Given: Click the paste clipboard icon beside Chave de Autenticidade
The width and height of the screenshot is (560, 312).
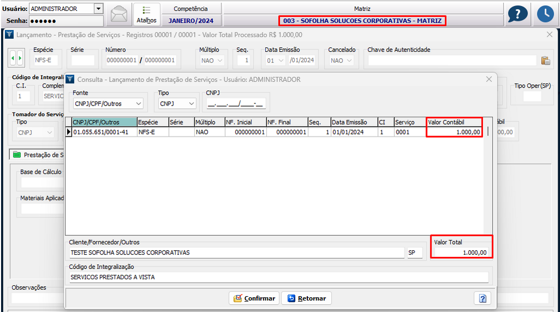Looking at the screenshot, I should [x=545, y=61].
